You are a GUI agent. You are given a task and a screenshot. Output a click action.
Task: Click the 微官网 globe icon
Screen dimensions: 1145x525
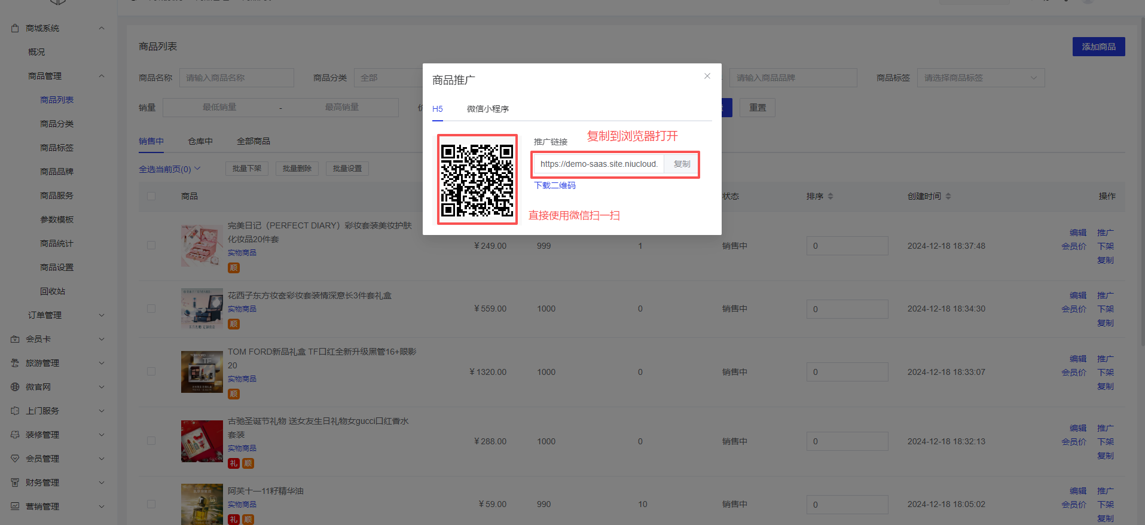pyautogui.click(x=15, y=387)
